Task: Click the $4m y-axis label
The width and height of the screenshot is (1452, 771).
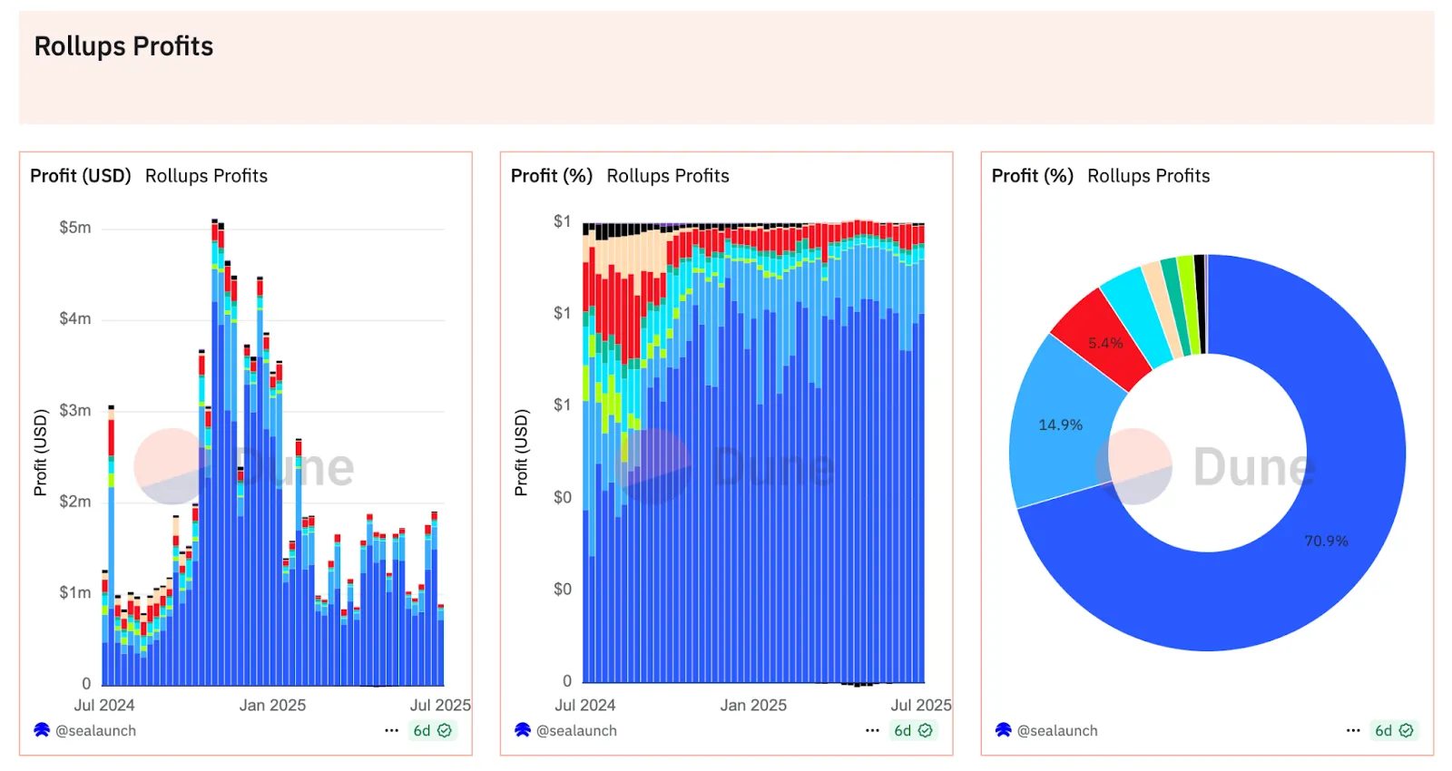Action: (75, 319)
